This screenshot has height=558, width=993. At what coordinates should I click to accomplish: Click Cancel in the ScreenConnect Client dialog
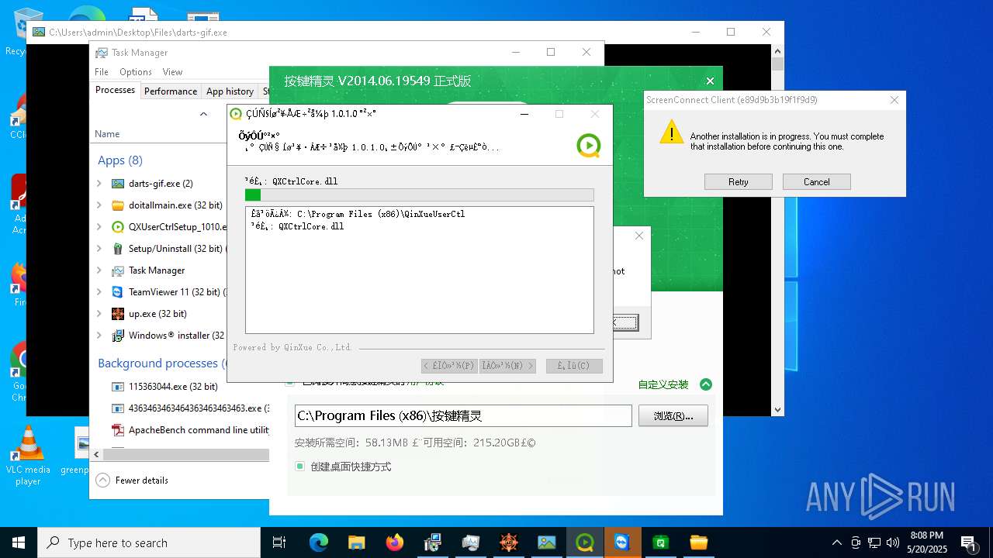pos(817,182)
